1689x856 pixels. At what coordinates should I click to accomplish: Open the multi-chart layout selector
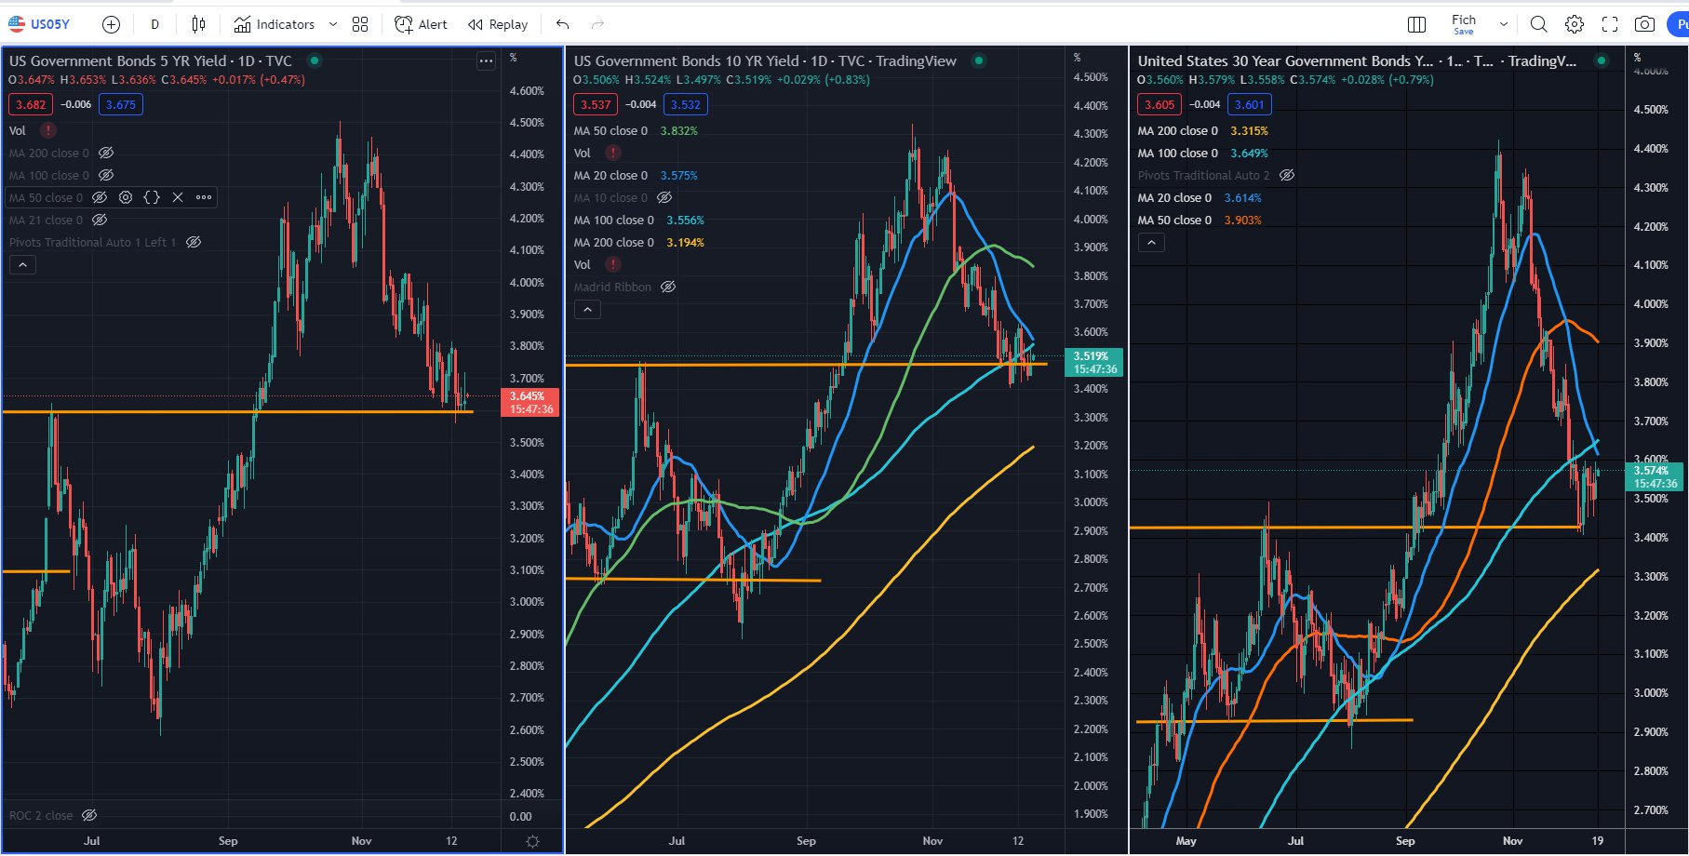pyautogui.click(x=1417, y=24)
